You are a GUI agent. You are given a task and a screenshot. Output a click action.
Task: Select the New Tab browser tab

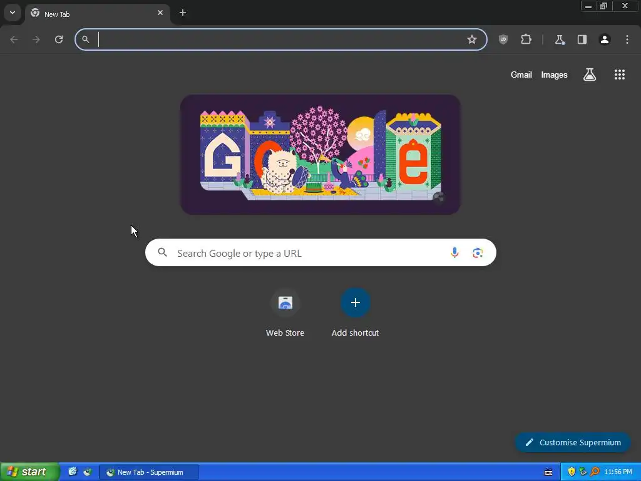(97, 14)
